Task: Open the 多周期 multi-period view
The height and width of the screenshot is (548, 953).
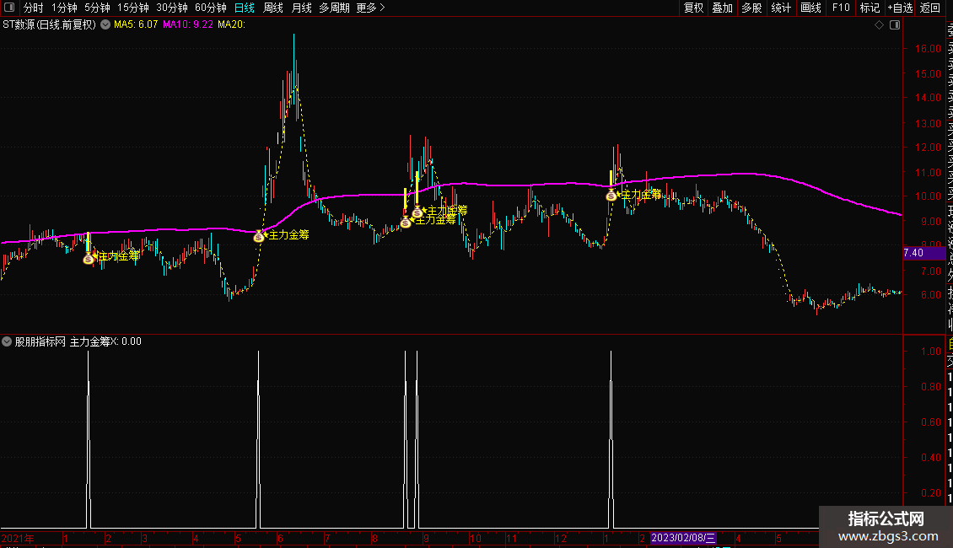Action: [x=334, y=8]
